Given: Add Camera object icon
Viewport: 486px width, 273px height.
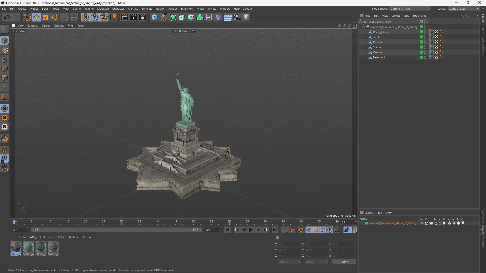Looking at the screenshot, I should pos(237,17).
